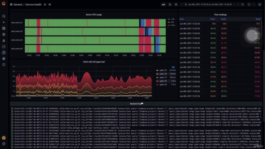Open the General folder breadcrumb
This screenshot has height=149, width=265.
point(18,5)
